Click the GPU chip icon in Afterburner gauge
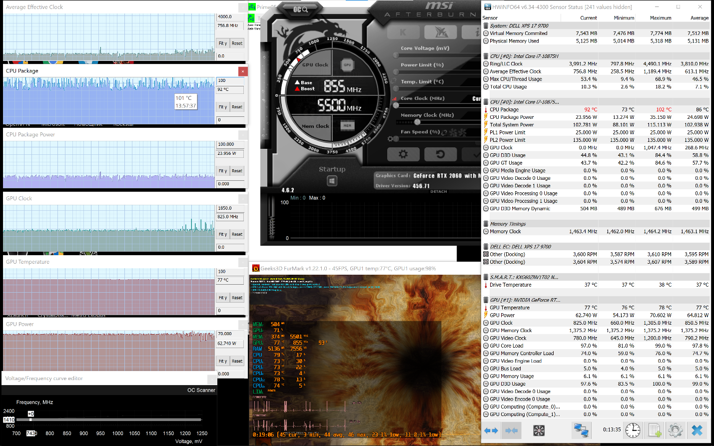The height and width of the screenshot is (446, 714). [347, 65]
